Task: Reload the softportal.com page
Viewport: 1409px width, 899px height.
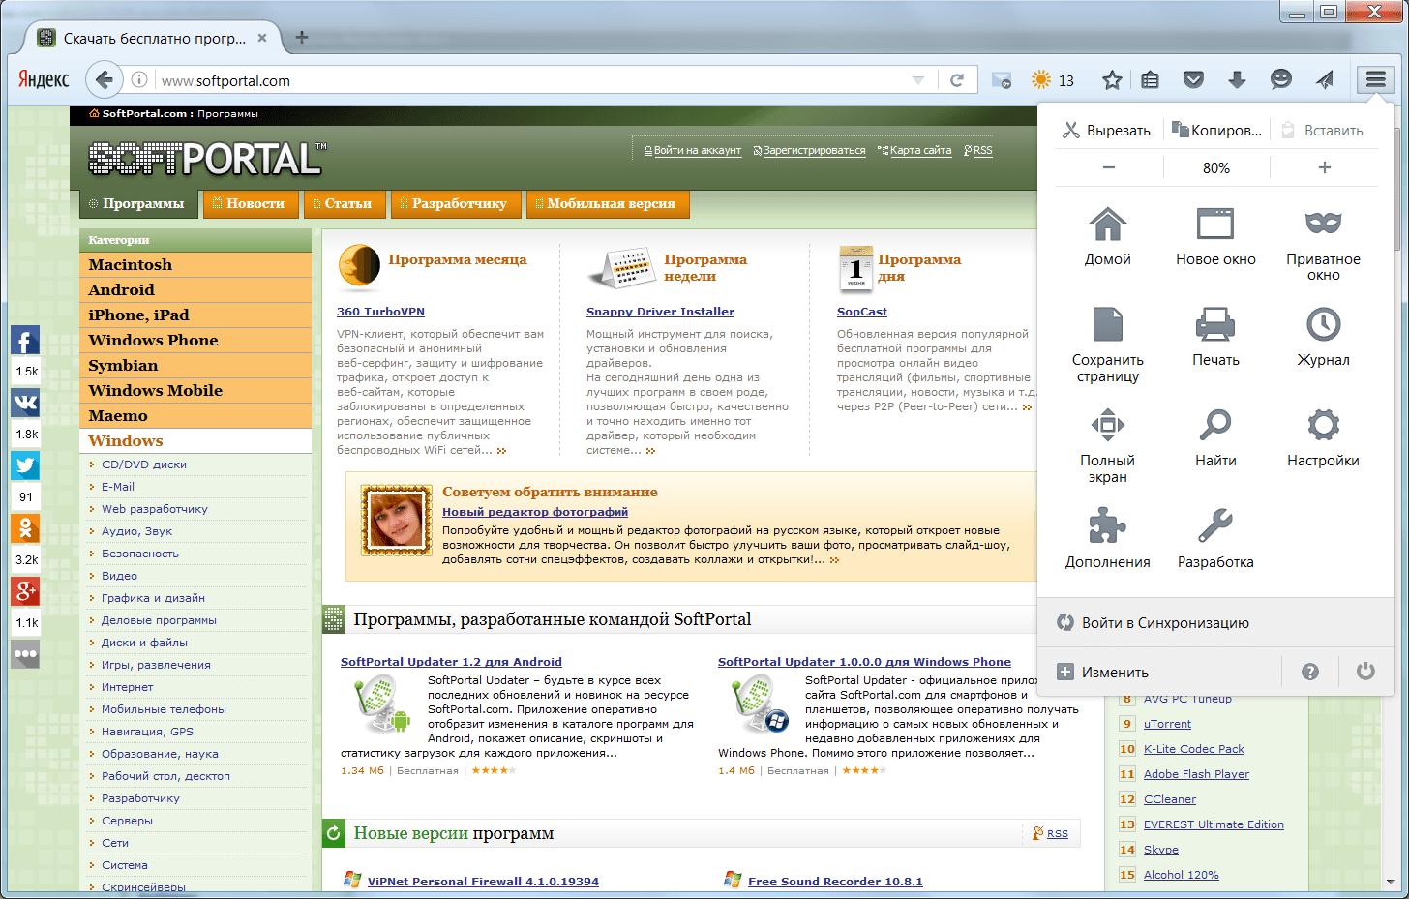Action: point(957,80)
